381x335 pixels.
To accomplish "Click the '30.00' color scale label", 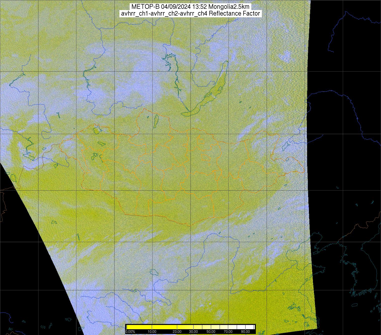I will point(193,331).
